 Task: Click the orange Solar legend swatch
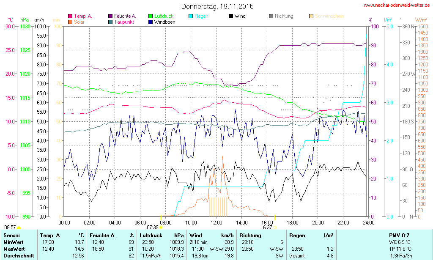70,22
